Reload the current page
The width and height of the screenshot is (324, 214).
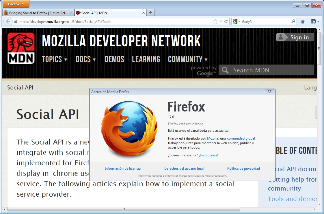click(x=226, y=21)
